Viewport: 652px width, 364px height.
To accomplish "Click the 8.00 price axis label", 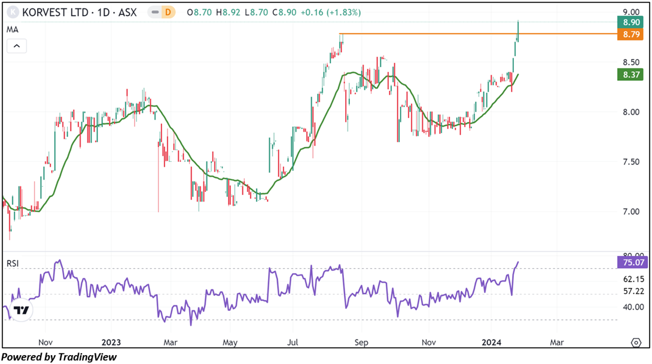I will coord(631,112).
